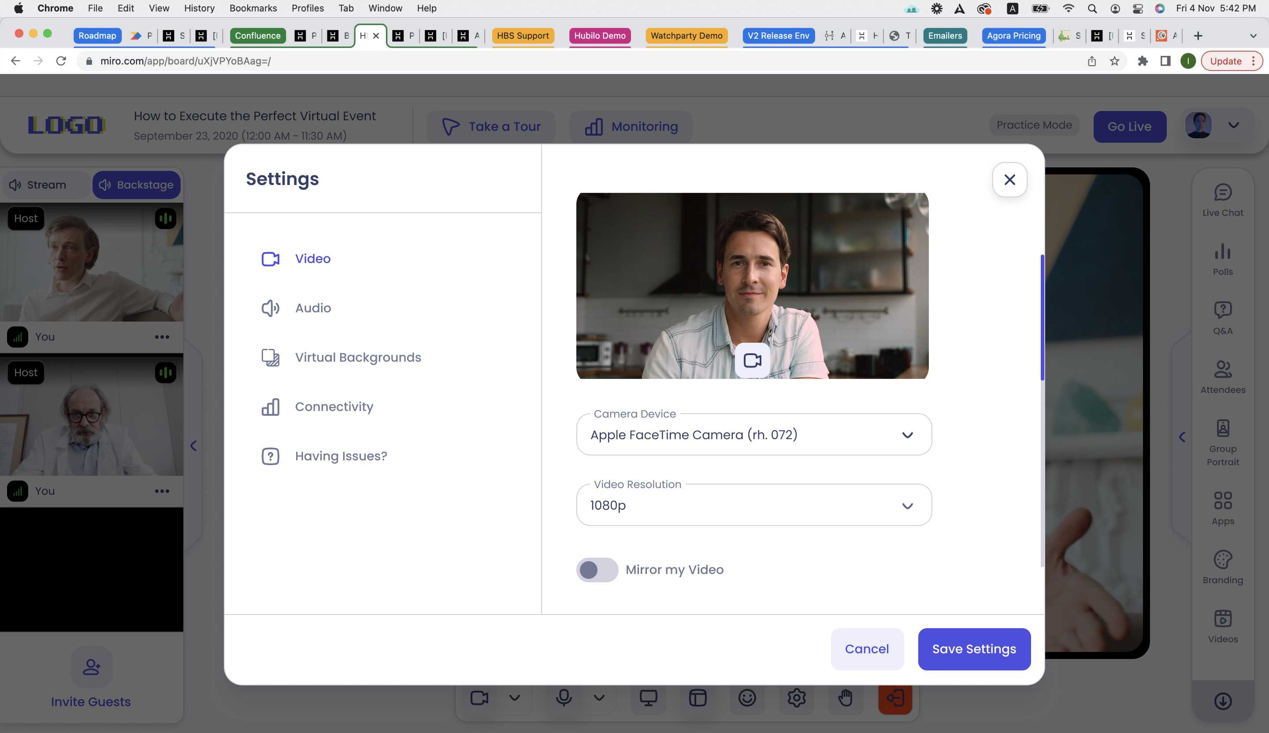Close the Settings dialog with X
The width and height of the screenshot is (1269, 733).
pyautogui.click(x=1009, y=180)
